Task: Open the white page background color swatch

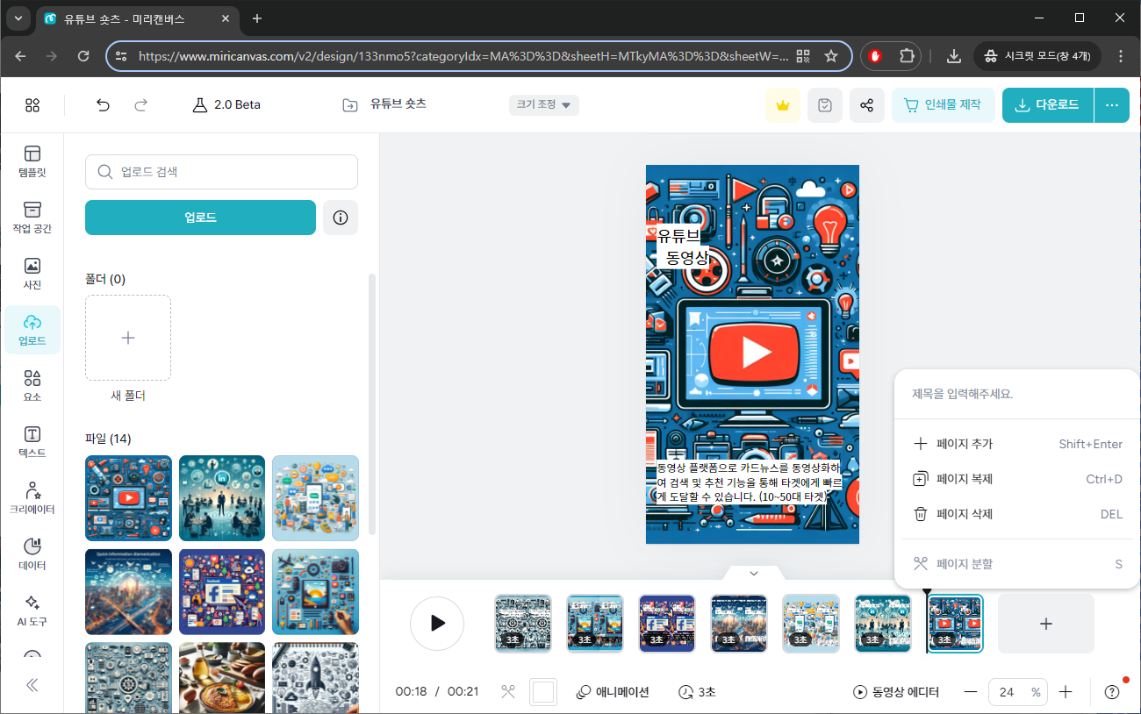Action: pyautogui.click(x=543, y=692)
